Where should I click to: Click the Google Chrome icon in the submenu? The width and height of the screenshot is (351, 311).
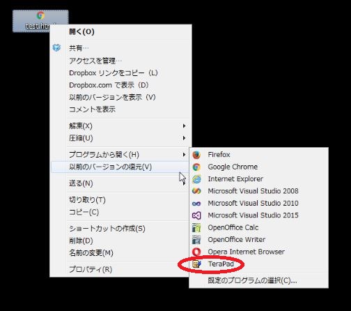pyautogui.click(x=196, y=167)
